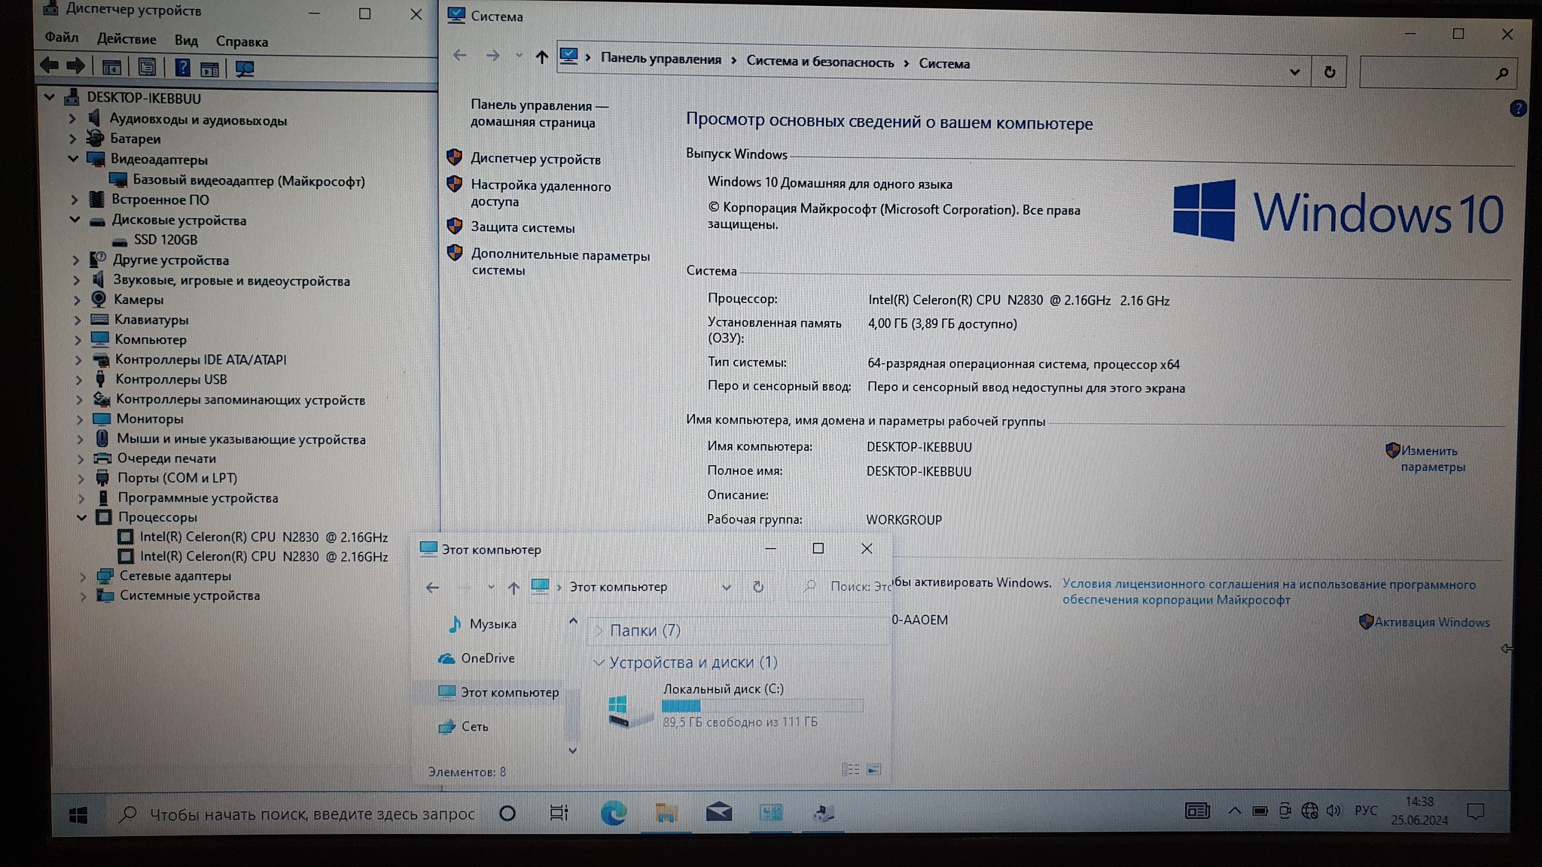1542x867 pixels.
Task: Open the notification center icon
Action: pos(1476,811)
